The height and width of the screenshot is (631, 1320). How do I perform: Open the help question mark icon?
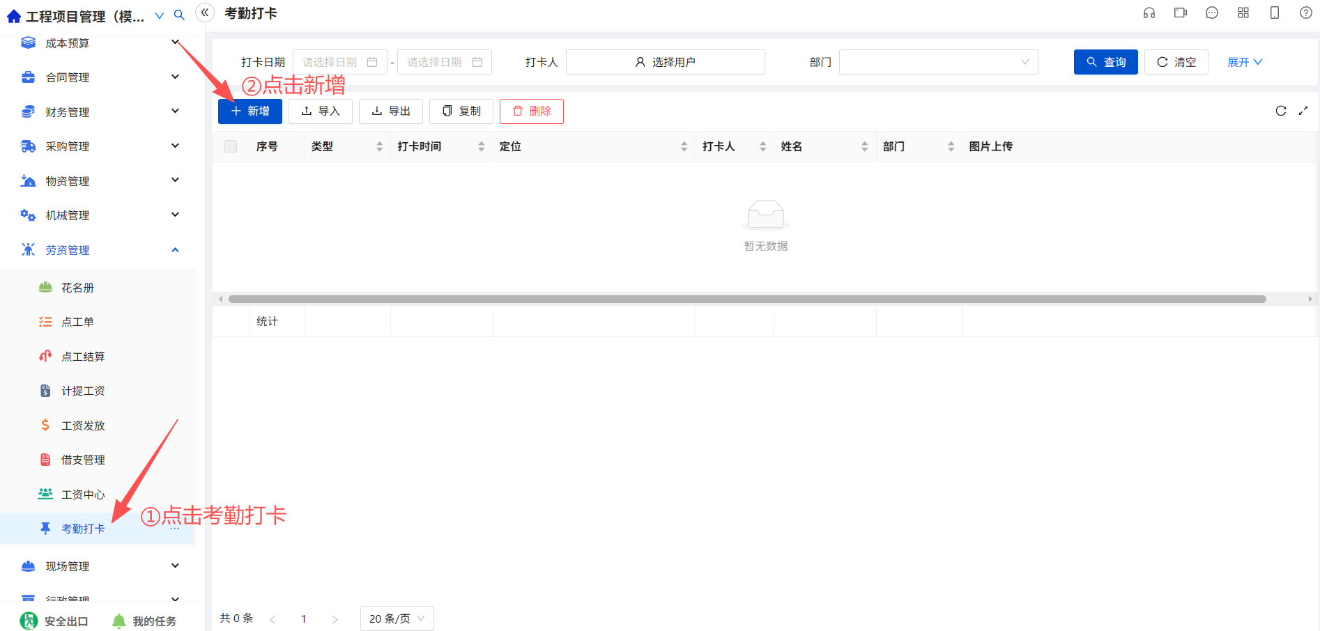pyautogui.click(x=1306, y=13)
